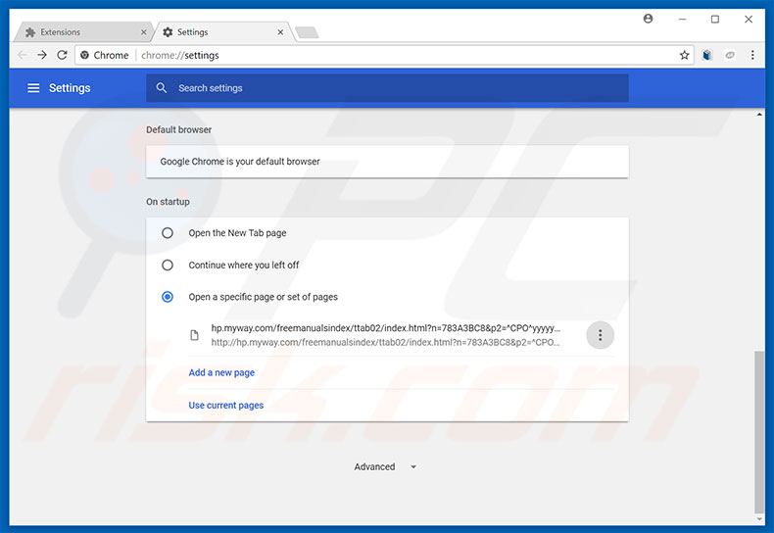Maximize the Chrome window

[715, 19]
